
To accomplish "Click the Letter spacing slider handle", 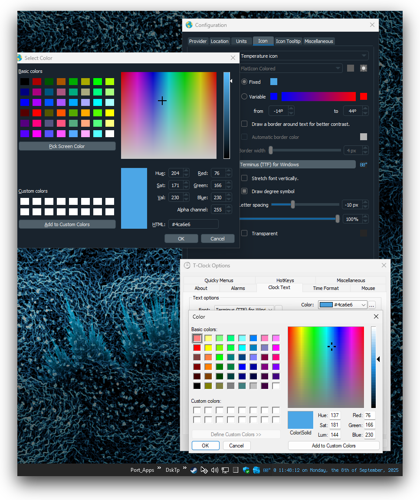I will click(x=293, y=205).
